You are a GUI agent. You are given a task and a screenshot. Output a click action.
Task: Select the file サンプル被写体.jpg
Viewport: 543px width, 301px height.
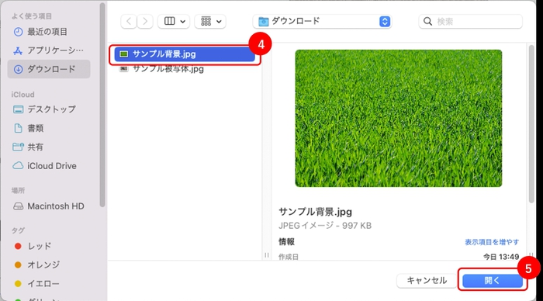coord(185,69)
